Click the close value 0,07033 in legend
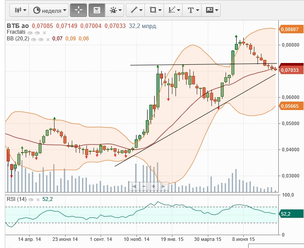The image size is (304, 248). 115,26
